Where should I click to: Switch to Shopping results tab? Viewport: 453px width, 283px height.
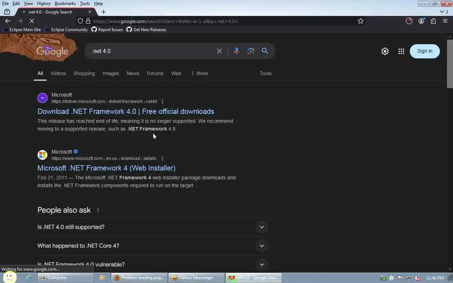(x=84, y=73)
